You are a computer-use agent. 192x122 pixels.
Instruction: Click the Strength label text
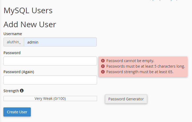click(11, 91)
